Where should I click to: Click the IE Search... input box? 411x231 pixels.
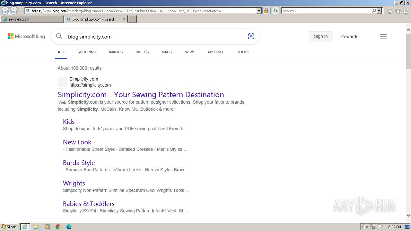(x=326, y=11)
